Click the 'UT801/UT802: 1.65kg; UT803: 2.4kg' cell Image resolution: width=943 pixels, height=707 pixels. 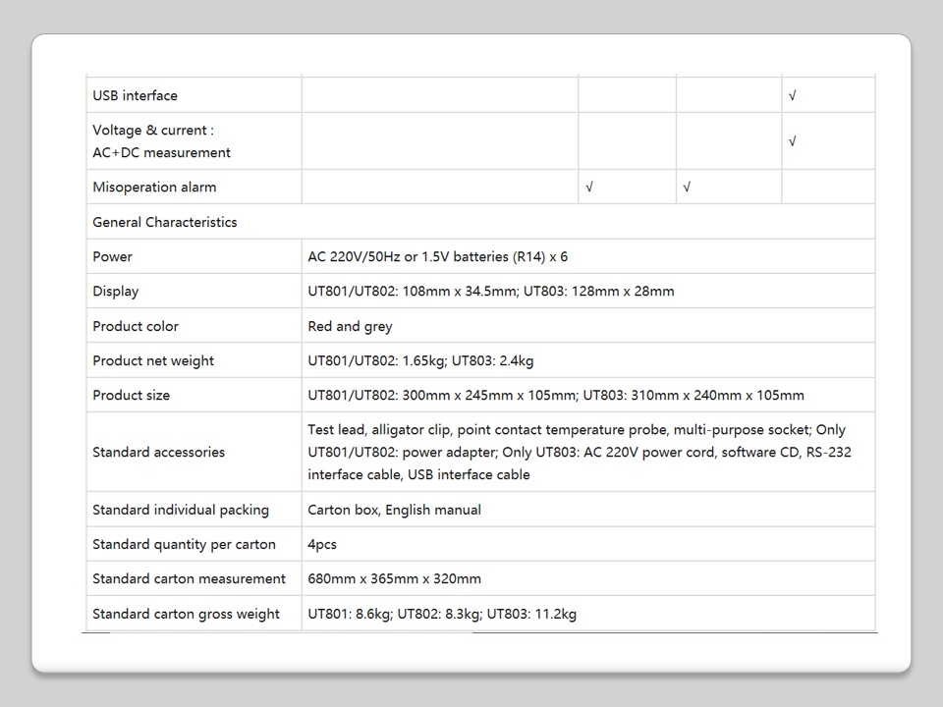tap(420, 361)
